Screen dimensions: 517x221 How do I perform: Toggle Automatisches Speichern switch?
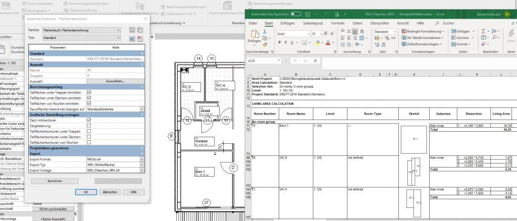(296, 14)
